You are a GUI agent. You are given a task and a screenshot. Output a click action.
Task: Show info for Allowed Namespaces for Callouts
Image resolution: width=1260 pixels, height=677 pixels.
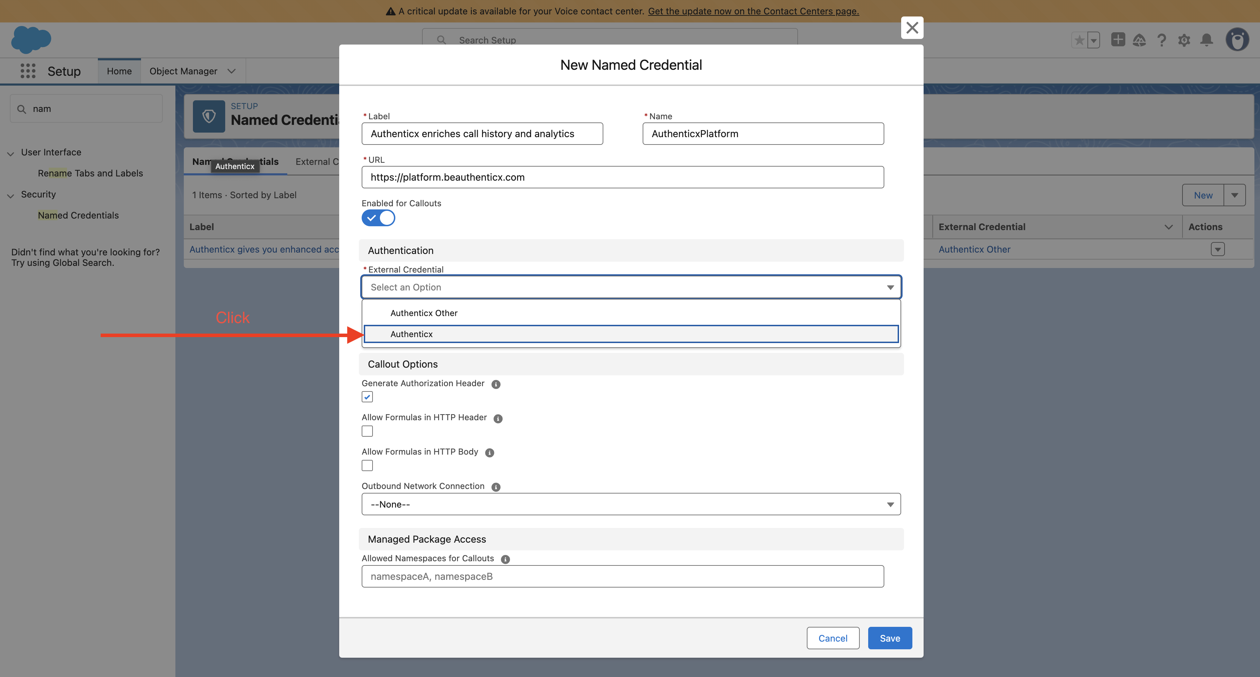(505, 559)
